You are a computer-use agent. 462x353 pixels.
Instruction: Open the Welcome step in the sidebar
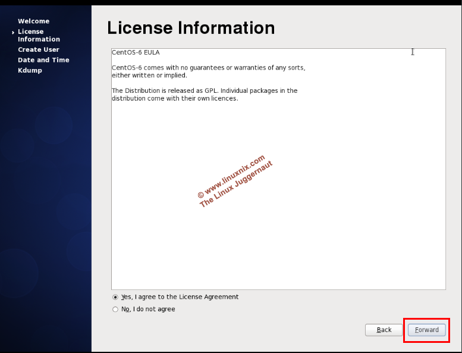click(33, 21)
